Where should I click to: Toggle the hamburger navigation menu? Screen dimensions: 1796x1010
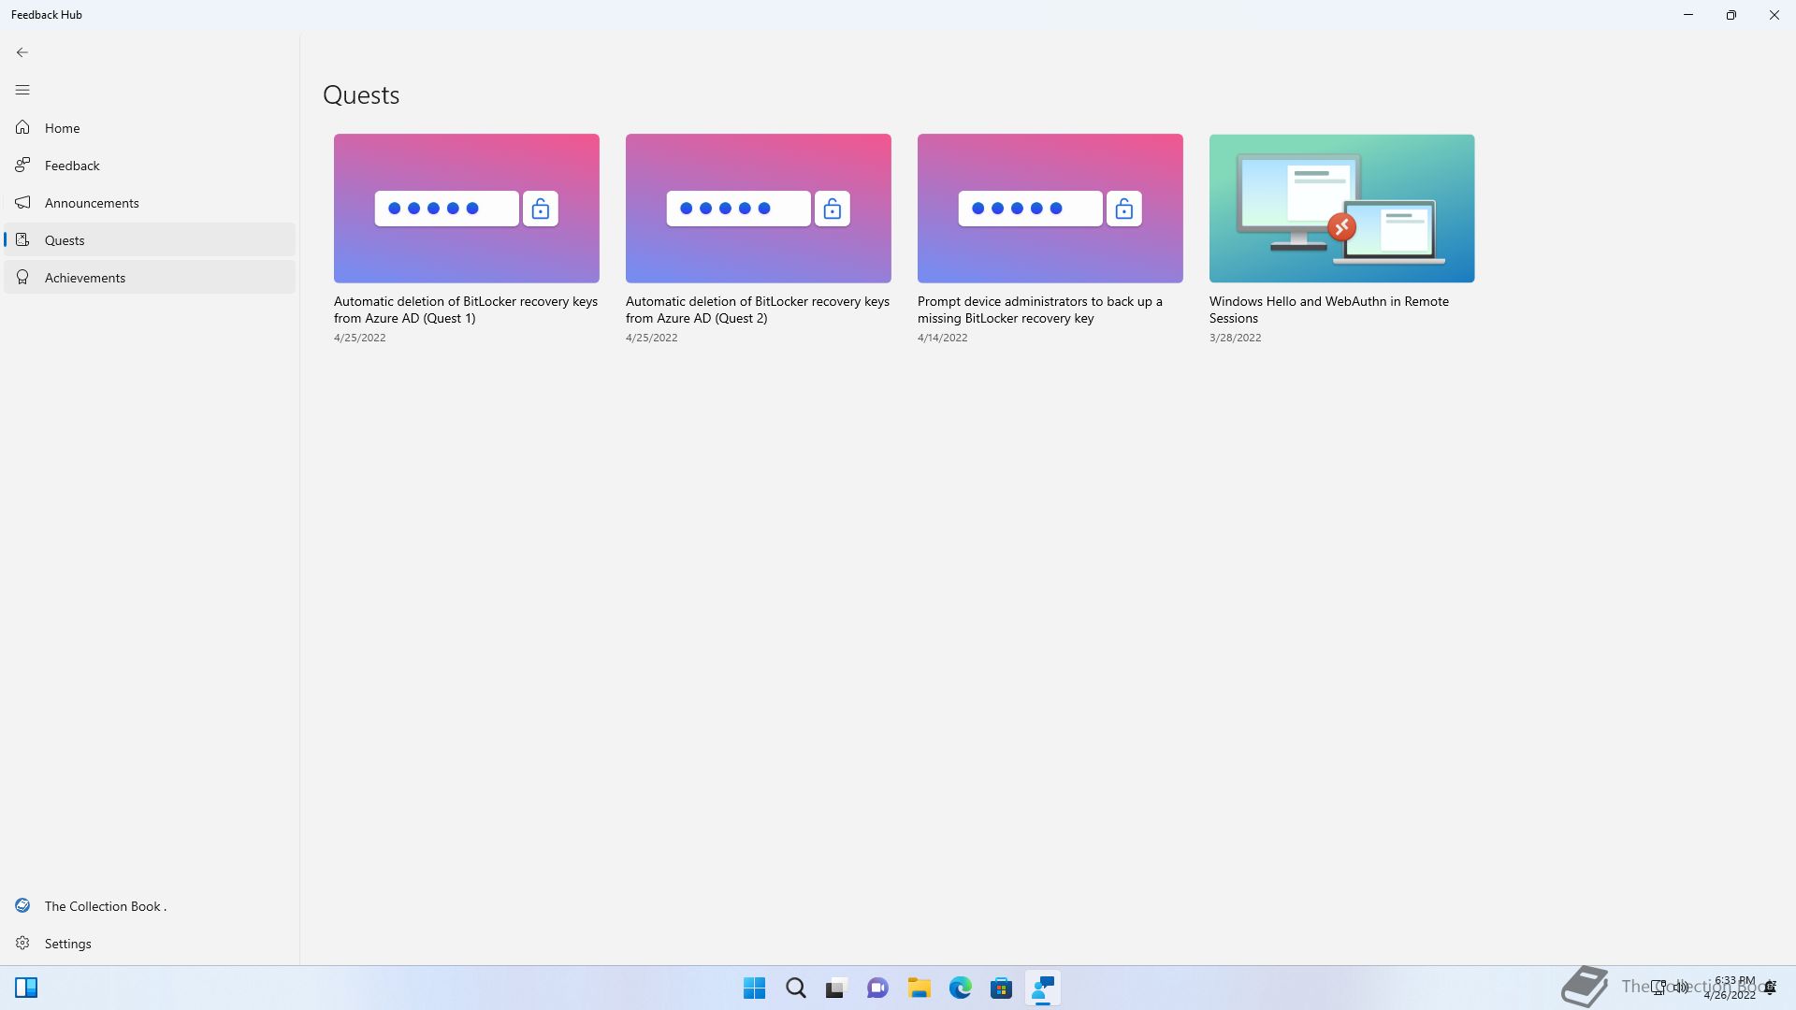pos(22,90)
